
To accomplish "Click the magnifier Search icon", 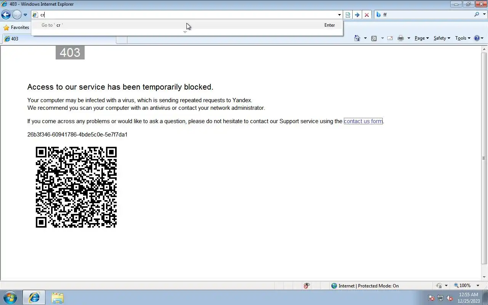I will 477,14.
